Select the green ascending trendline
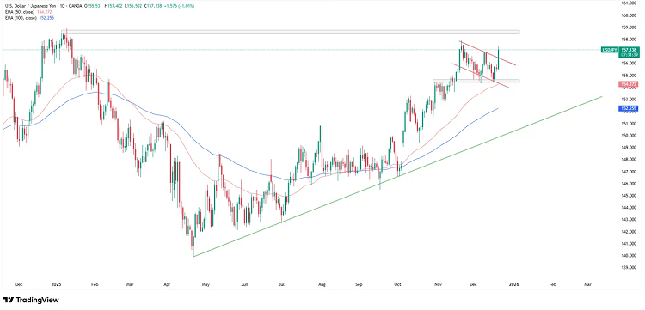 click(397, 177)
